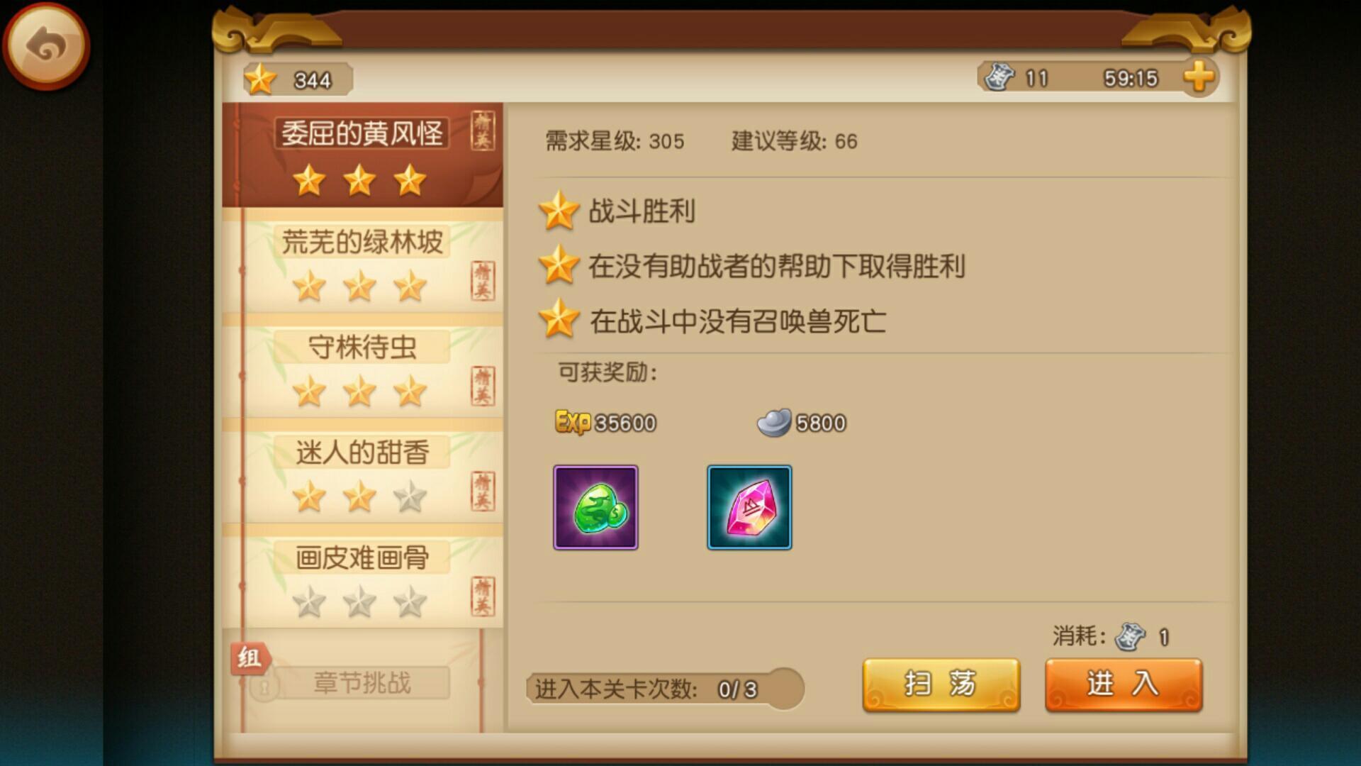Tap the silver ingot currency icon
This screenshot has height=766, width=1361.
[x=773, y=423]
